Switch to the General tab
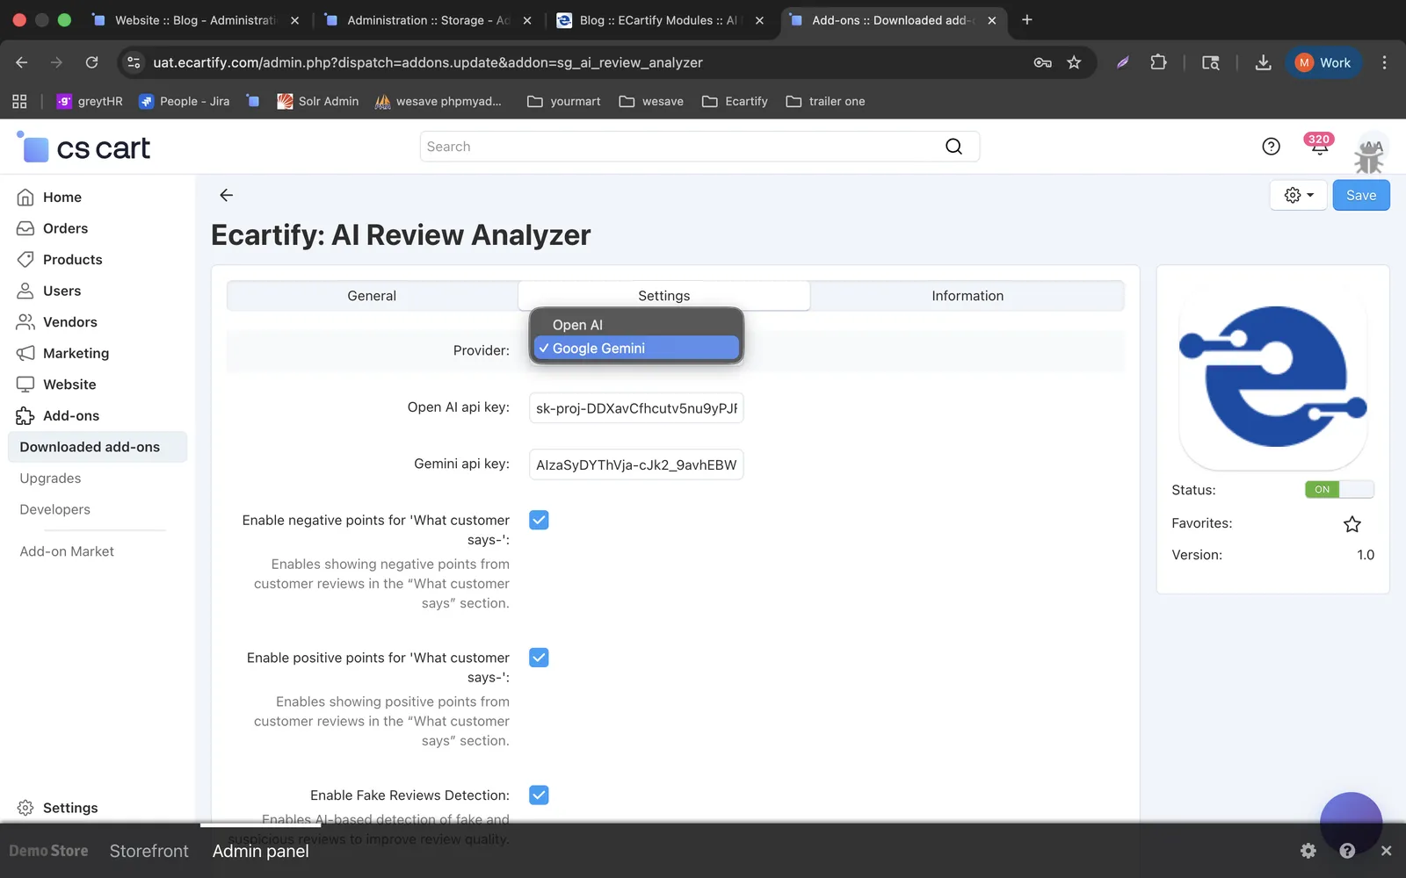 pyautogui.click(x=372, y=296)
